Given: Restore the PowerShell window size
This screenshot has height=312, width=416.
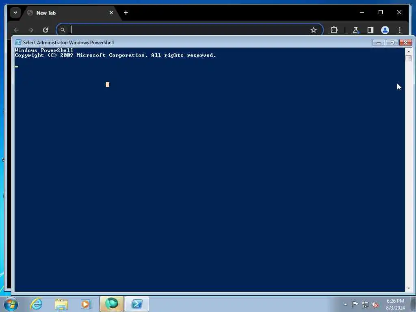Looking at the screenshot, I should [x=392, y=42].
